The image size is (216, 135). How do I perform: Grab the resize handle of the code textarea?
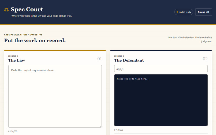point(207,125)
